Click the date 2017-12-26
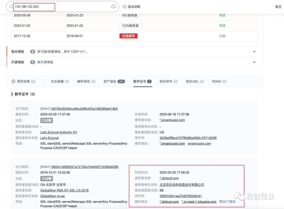The height and width of the screenshot is (209, 284). (x=22, y=36)
